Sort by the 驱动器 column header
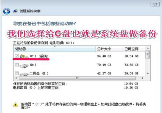 (x=54, y=49)
